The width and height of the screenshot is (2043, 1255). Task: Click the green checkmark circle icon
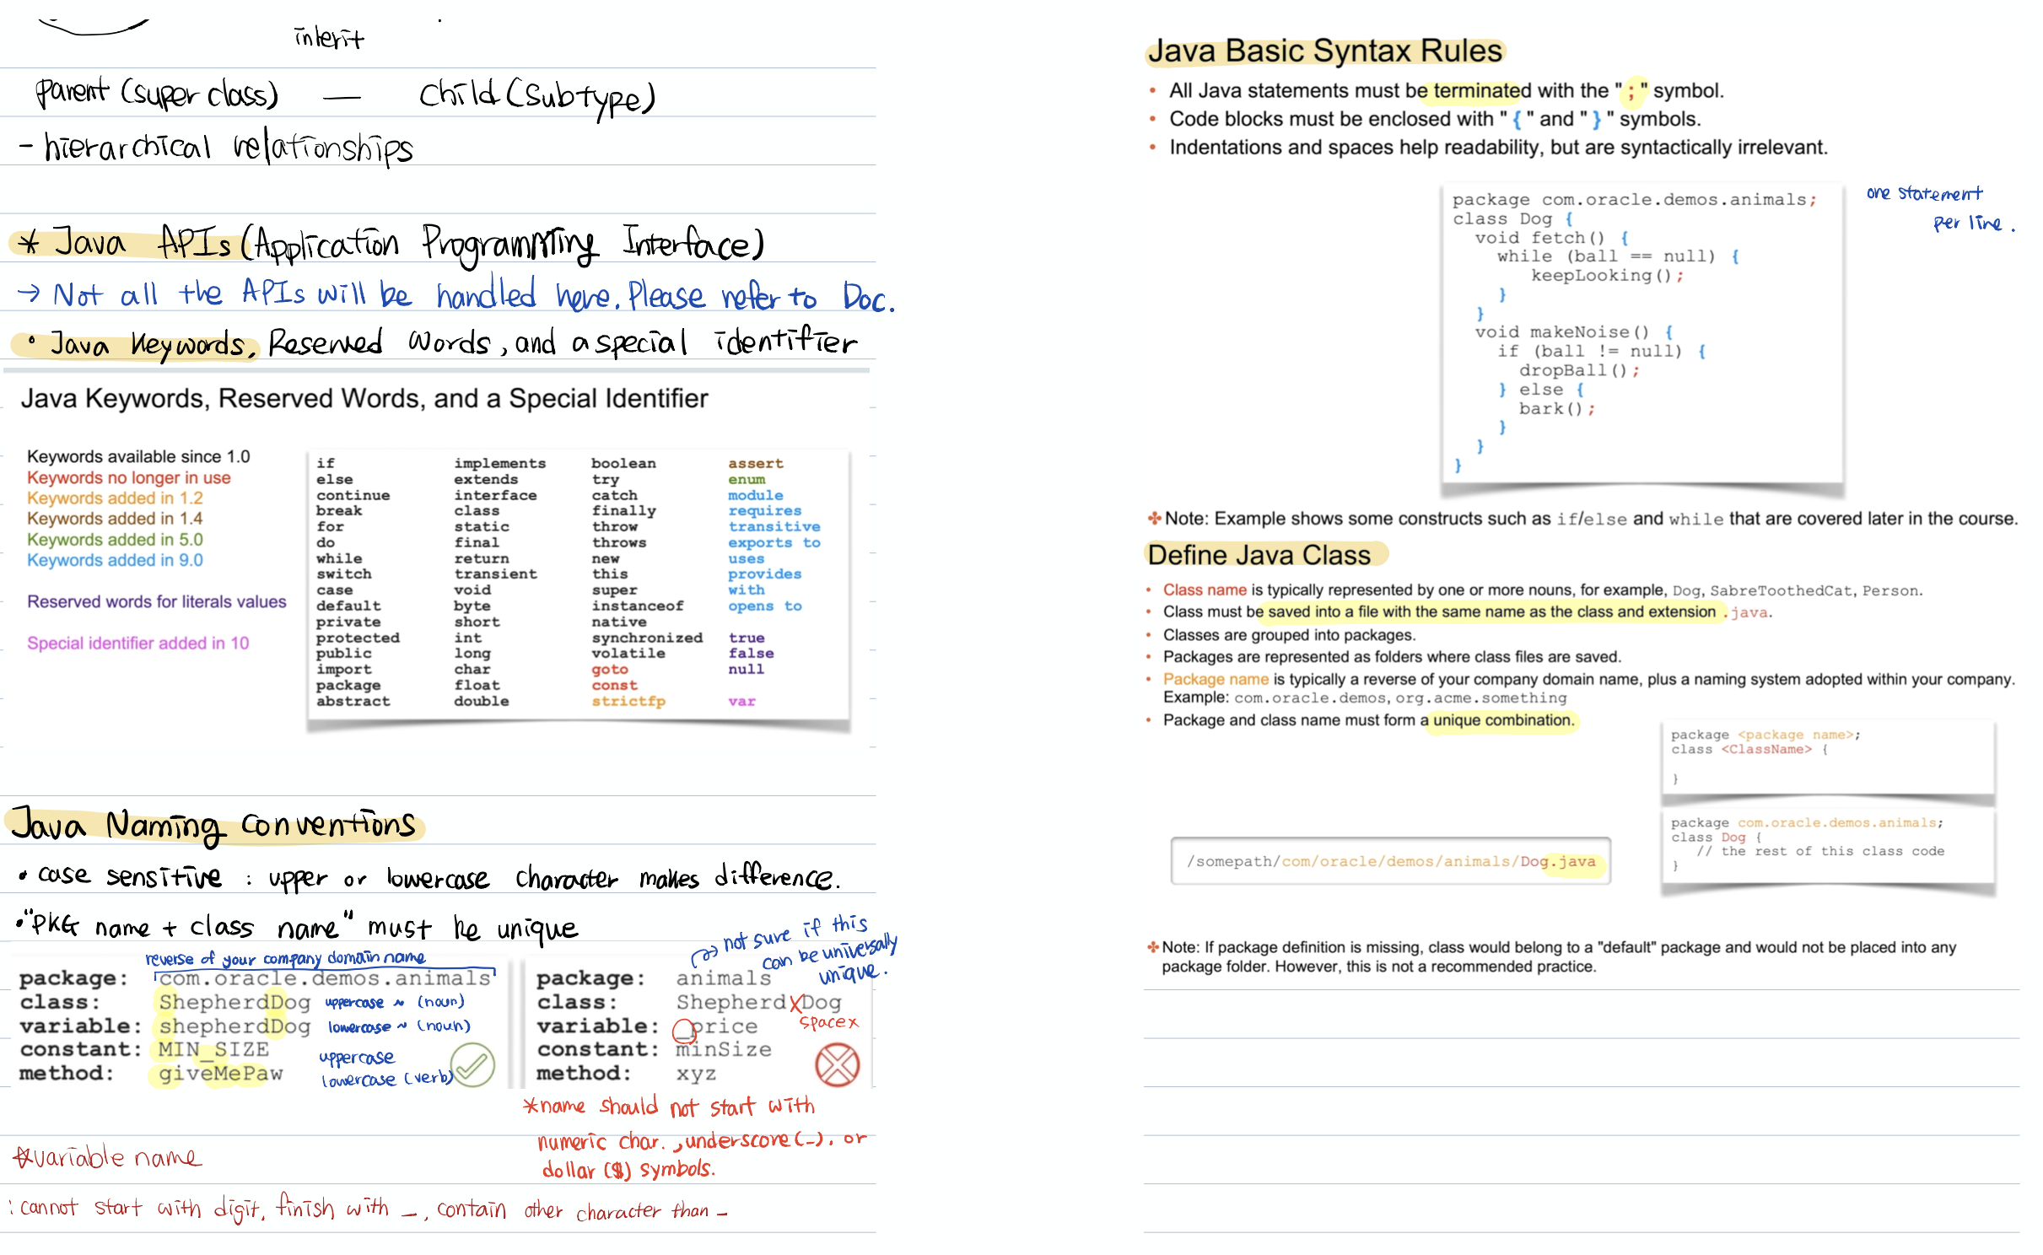473,1065
